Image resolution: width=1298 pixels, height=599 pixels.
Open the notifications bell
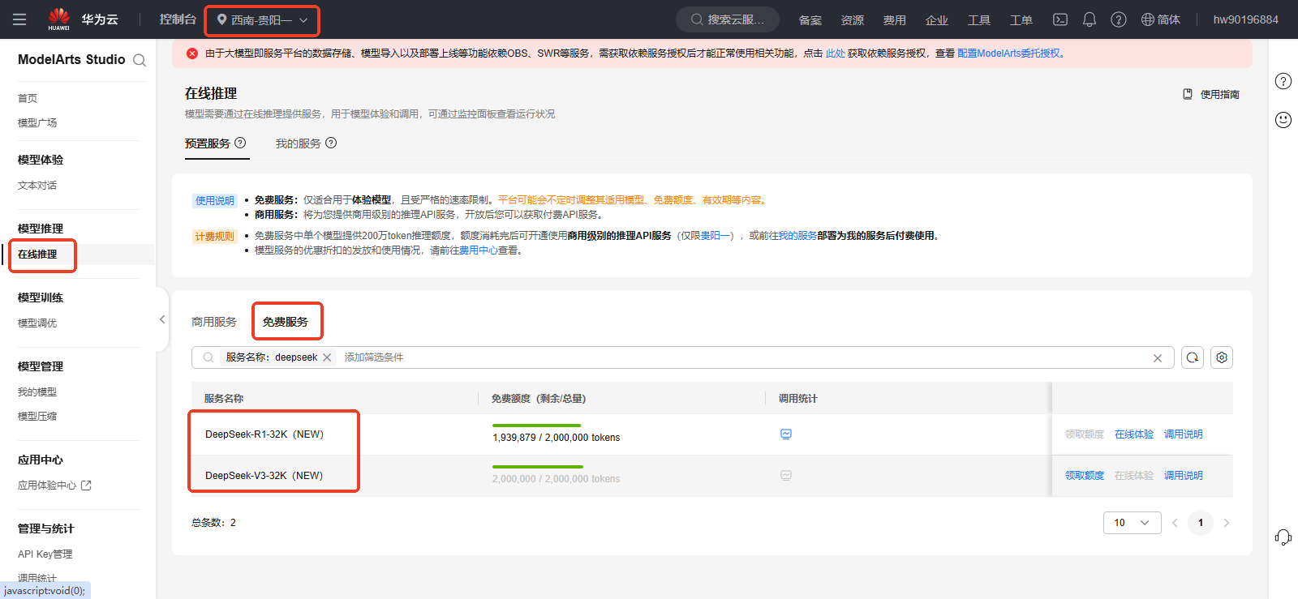(x=1090, y=19)
